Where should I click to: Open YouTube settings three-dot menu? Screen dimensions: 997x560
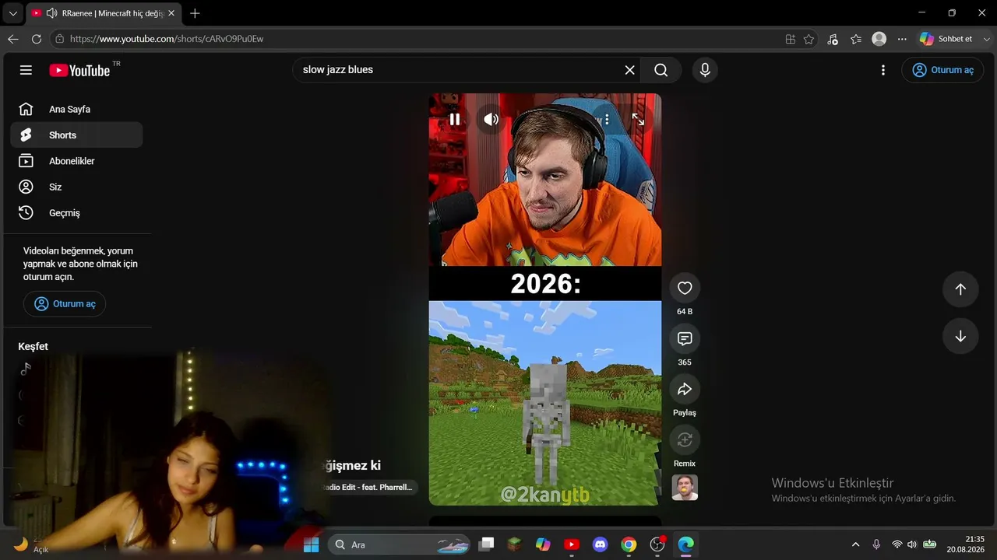883,70
